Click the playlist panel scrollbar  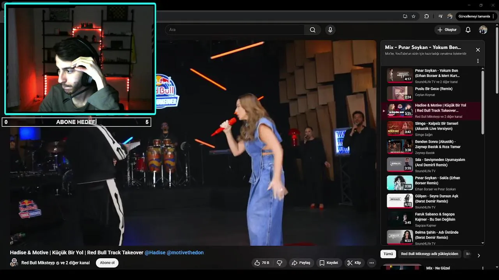[483, 102]
